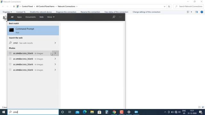Open the volume speaker tray icon

pos(179,112)
